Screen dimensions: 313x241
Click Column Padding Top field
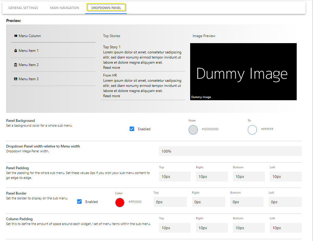[175, 228]
